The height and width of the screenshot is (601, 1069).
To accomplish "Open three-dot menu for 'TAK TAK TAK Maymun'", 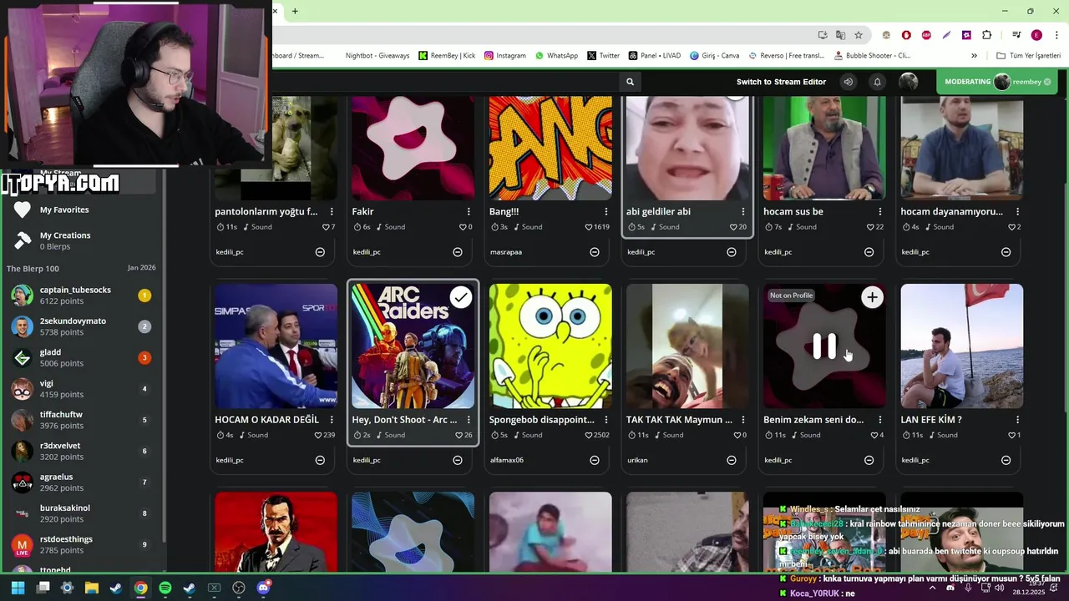I will [x=743, y=420].
